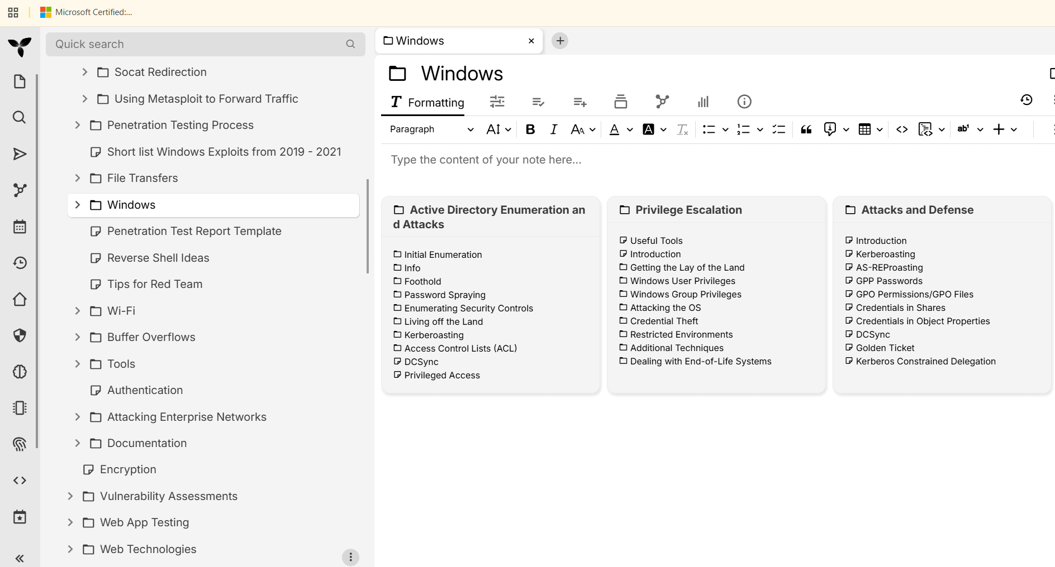The height and width of the screenshot is (567, 1055).
Task: Open the Privilege Escalation child card title
Action: tap(688, 210)
